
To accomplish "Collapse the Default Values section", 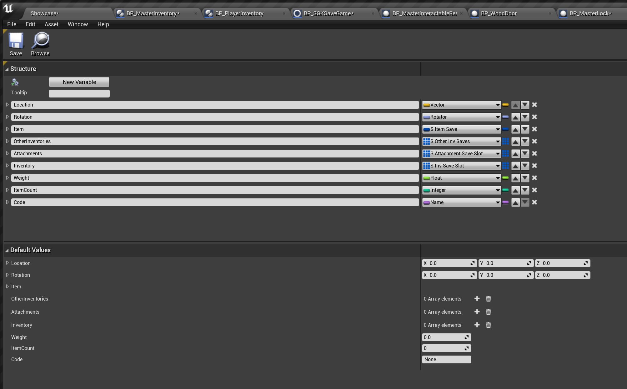I will [x=7, y=250].
